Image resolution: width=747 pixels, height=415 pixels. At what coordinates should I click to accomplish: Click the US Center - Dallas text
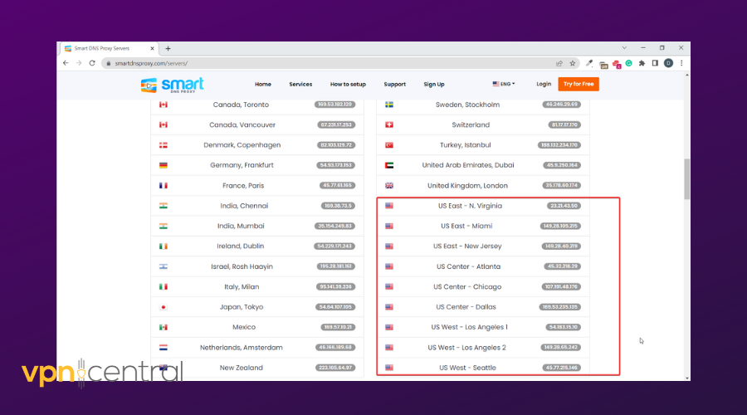click(466, 307)
